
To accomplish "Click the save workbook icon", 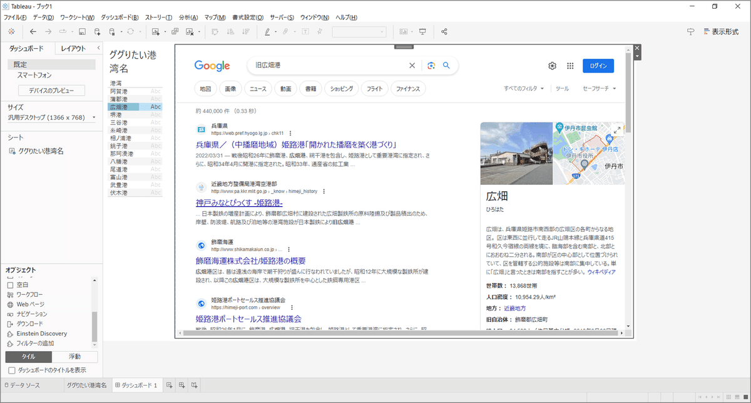I will [82, 31].
